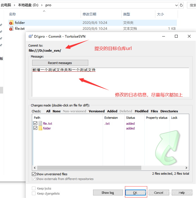Click into the commit message text box
This screenshot has height=198, width=196.
[111, 82]
